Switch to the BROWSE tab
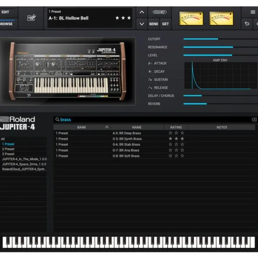The width and height of the screenshot is (258, 259). click(6, 24)
